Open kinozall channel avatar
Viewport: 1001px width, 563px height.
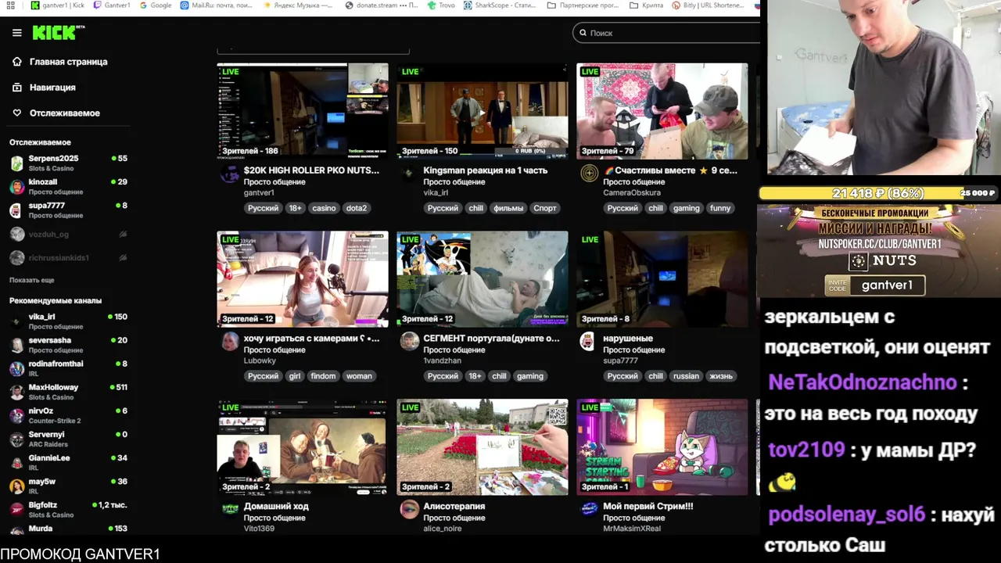[x=16, y=187]
